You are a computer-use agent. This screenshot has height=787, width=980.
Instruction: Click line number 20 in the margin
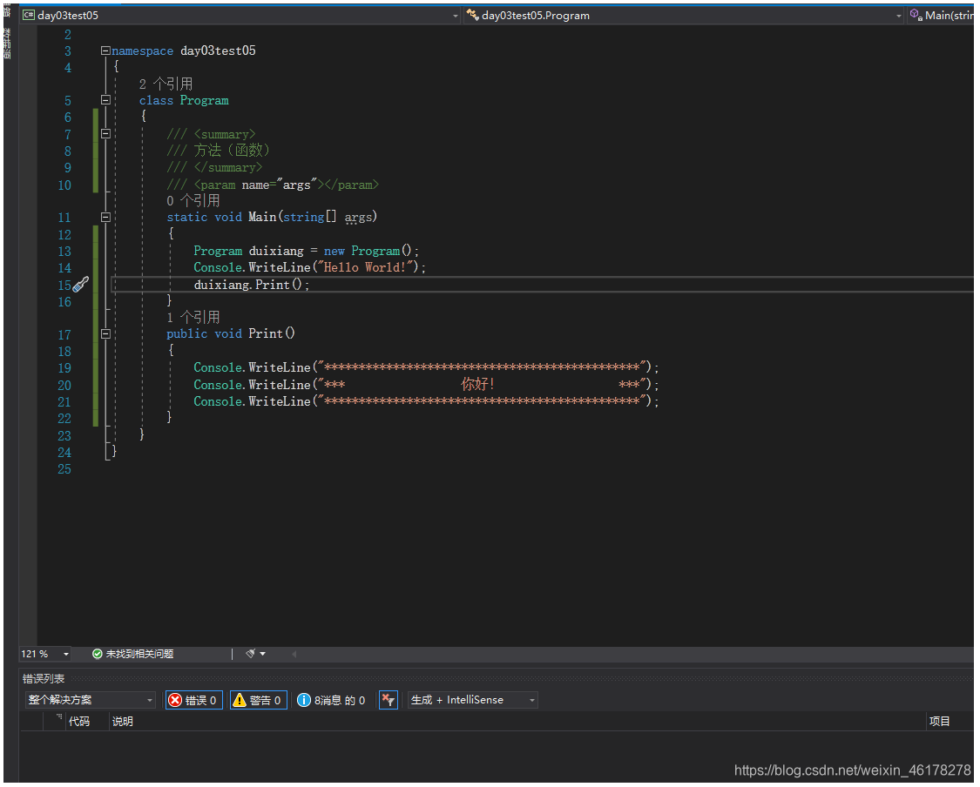(64, 386)
